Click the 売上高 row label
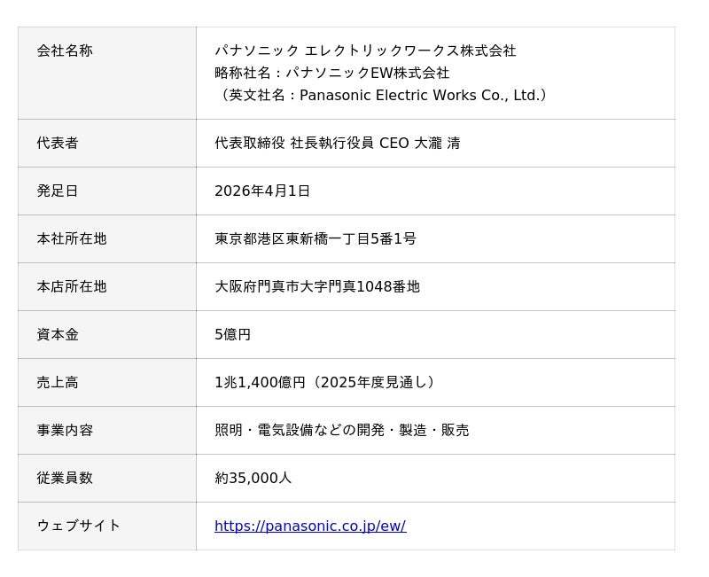709x577 pixels. tap(58, 382)
